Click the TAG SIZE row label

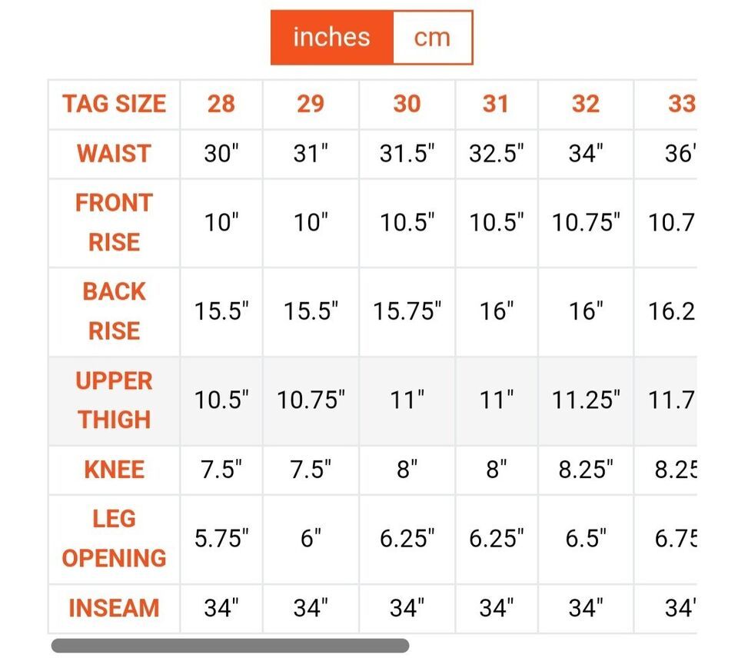pos(114,104)
